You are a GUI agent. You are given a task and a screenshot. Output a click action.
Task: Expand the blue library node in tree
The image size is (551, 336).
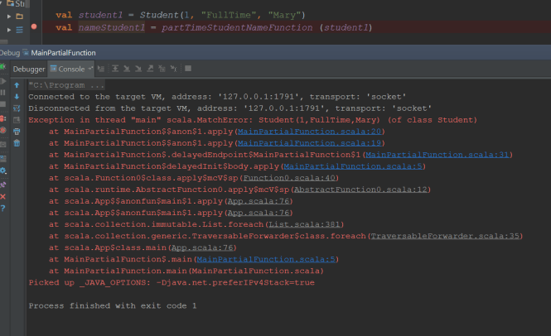click(9, 30)
